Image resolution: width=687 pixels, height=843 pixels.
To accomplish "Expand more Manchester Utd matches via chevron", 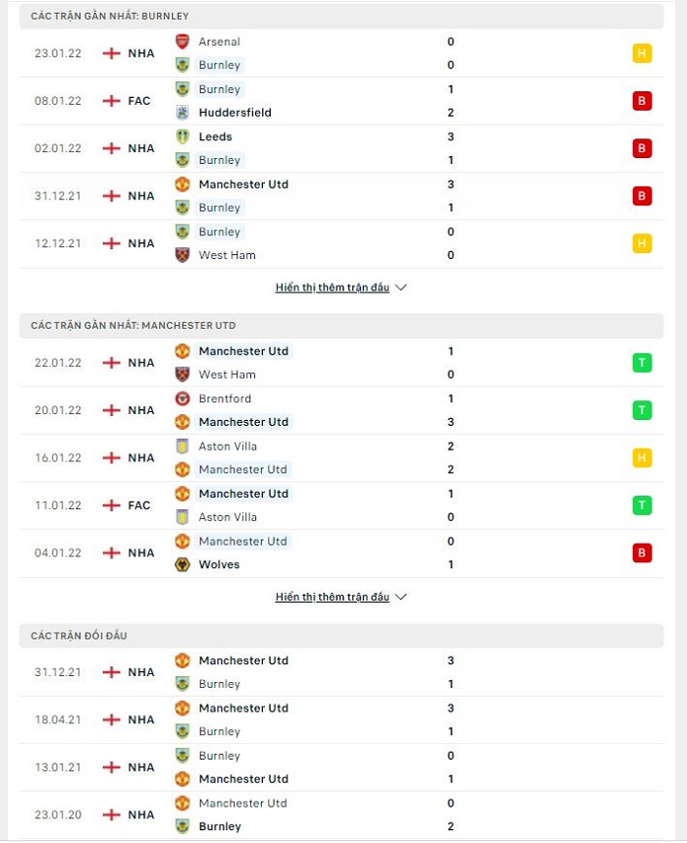I will (x=400, y=597).
